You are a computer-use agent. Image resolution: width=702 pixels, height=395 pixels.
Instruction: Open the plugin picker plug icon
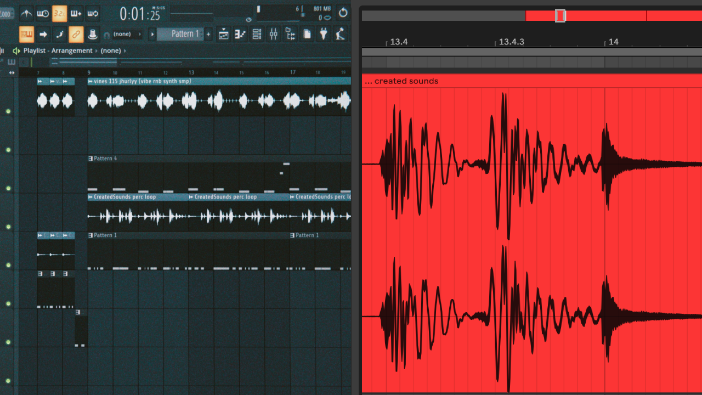pos(324,34)
